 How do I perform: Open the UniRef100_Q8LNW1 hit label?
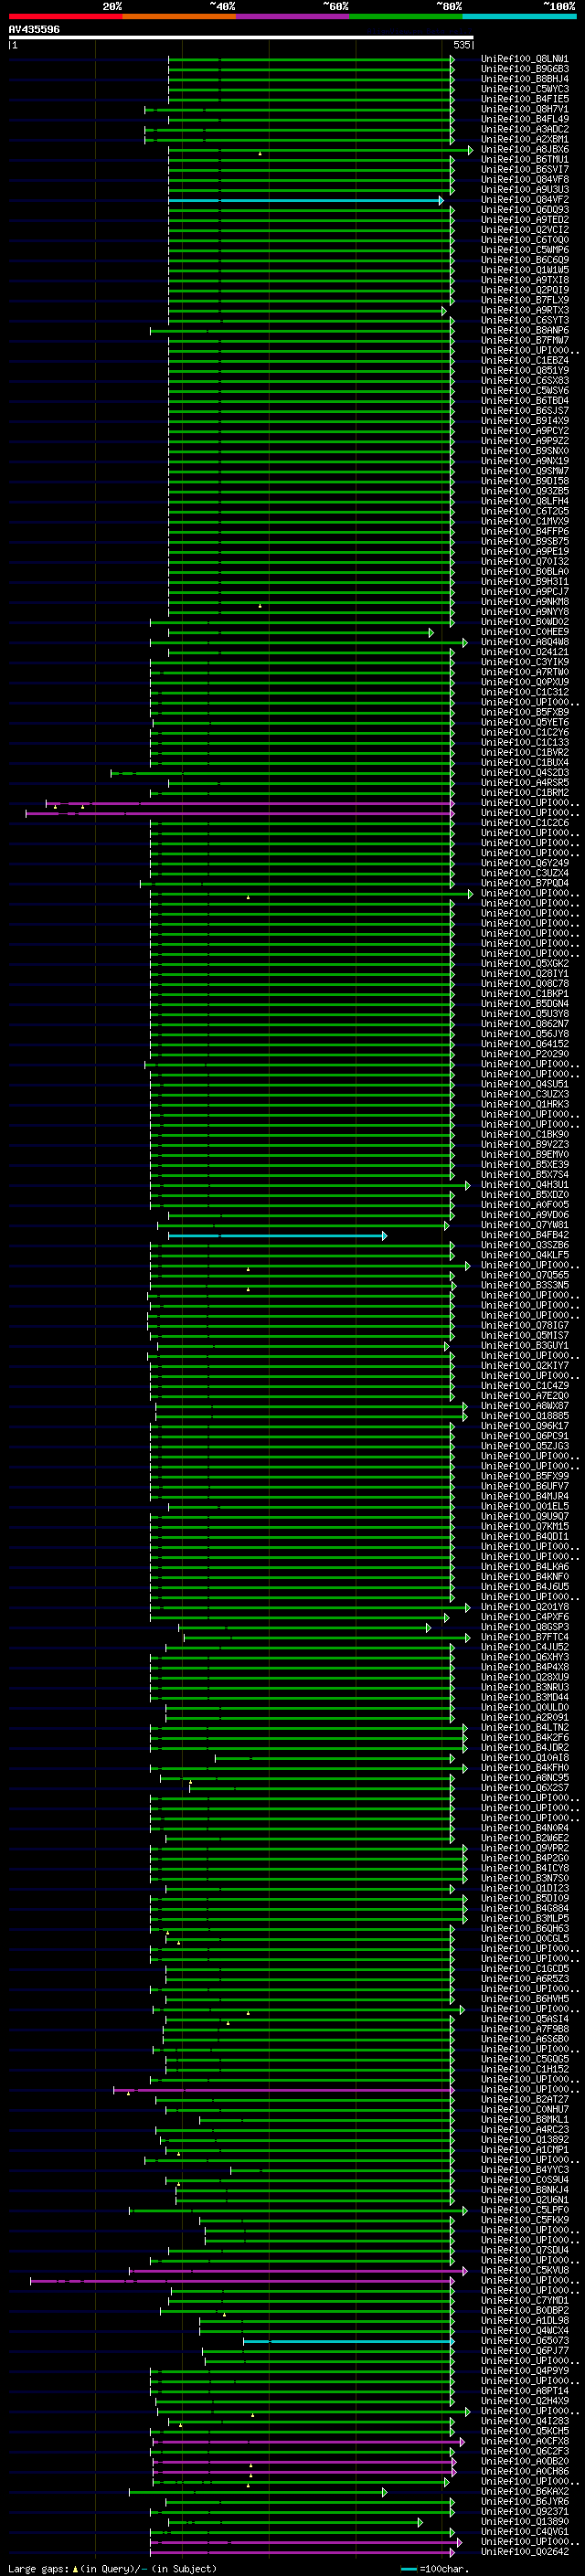coord(525,59)
